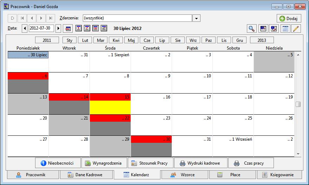
Task: Click the first record navigation icon
Action: (x=22, y=18)
